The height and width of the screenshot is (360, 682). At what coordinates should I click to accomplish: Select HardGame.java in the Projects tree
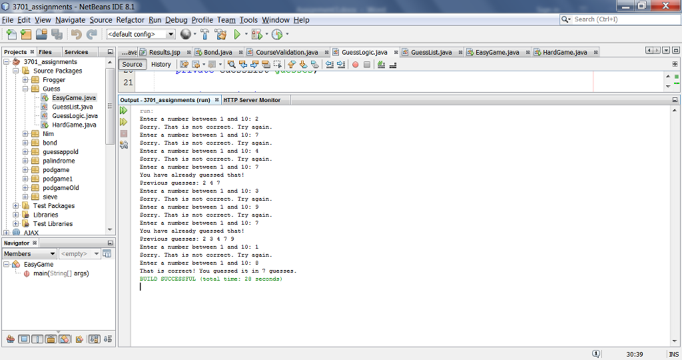[x=74, y=125]
